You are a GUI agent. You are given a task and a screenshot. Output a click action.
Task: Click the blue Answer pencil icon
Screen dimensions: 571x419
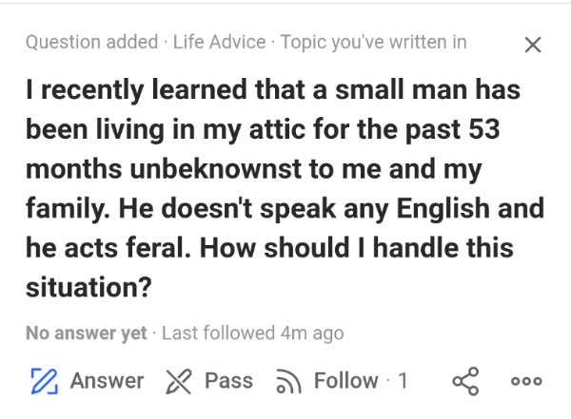(44, 381)
